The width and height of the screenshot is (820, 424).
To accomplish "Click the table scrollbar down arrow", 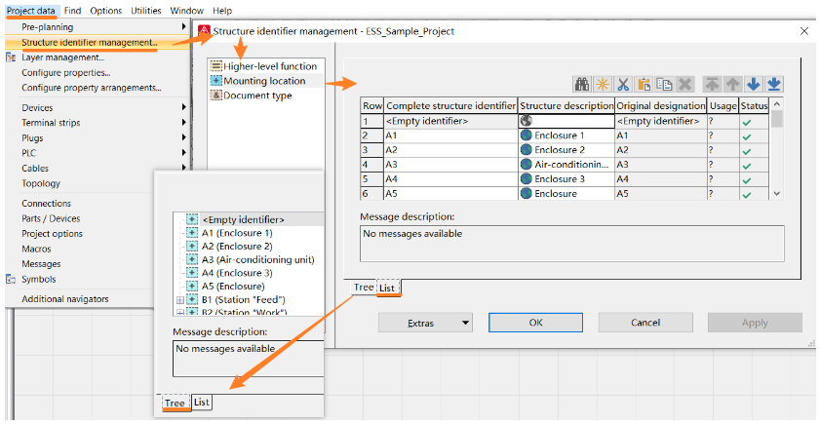I will (776, 193).
